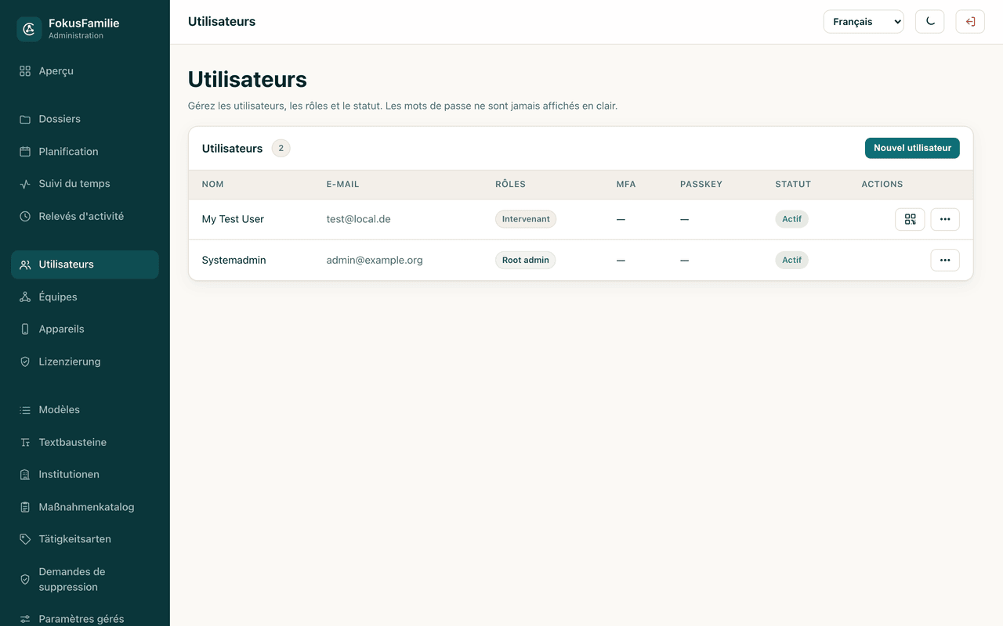Click the red logout icon
This screenshot has width=1003, height=626.
coord(970,22)
